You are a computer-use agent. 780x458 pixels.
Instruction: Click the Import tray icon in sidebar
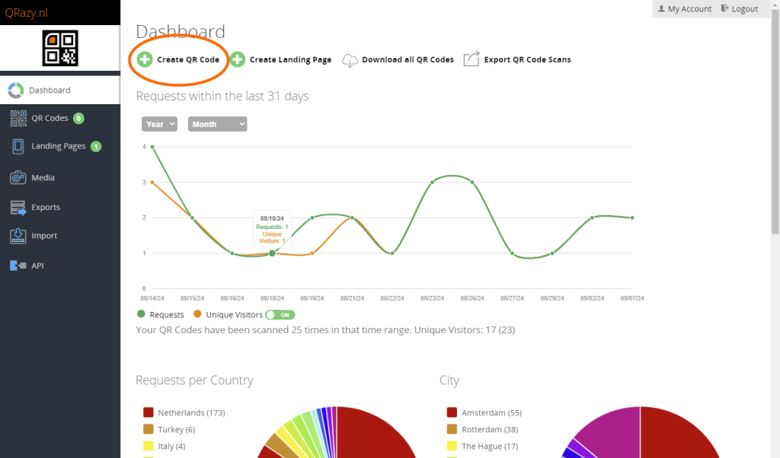pos(18,236)
